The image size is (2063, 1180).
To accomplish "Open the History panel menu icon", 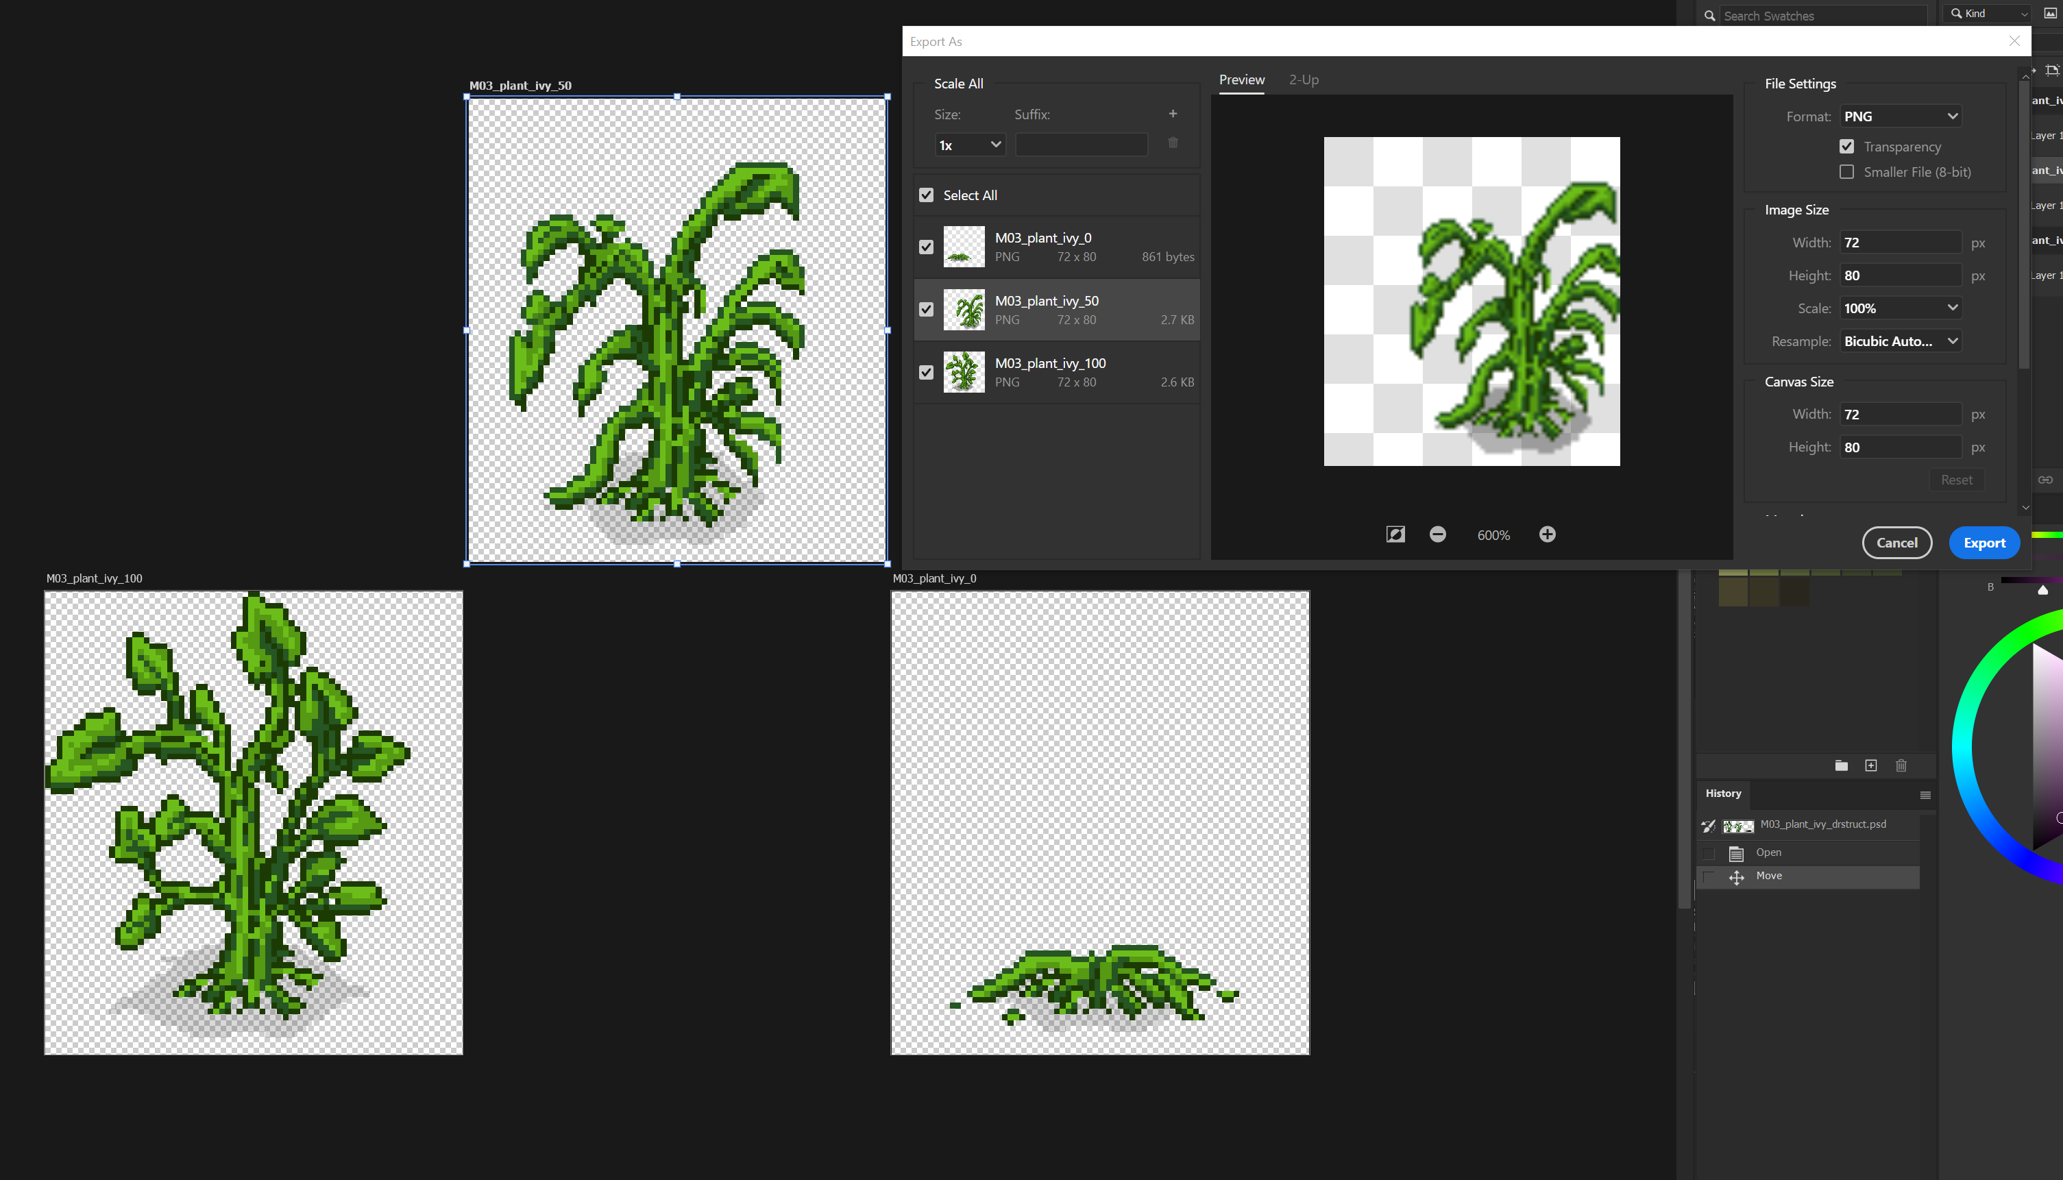I will [1925, 795].
